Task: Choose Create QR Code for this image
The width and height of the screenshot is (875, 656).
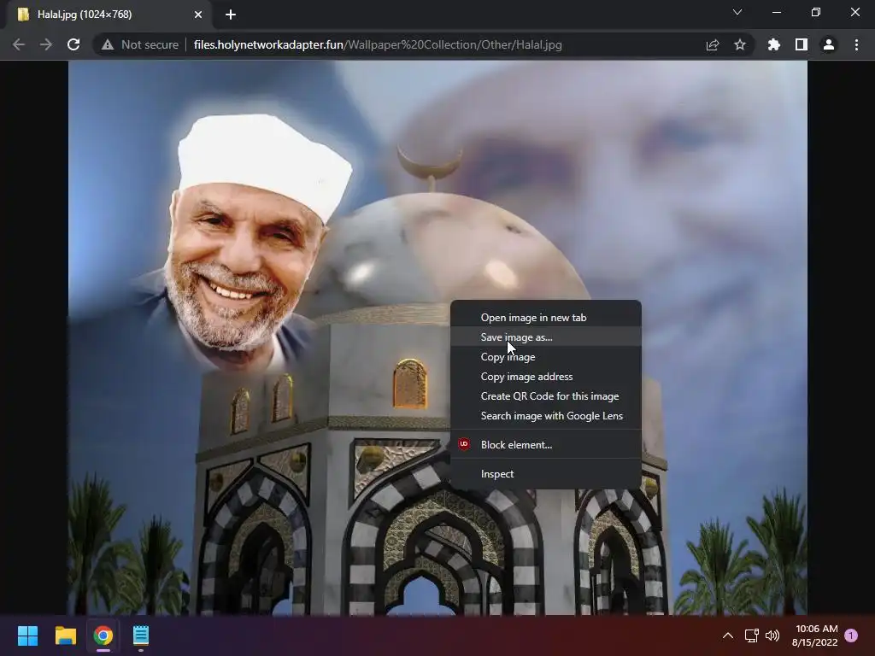Action: point(545,396)
